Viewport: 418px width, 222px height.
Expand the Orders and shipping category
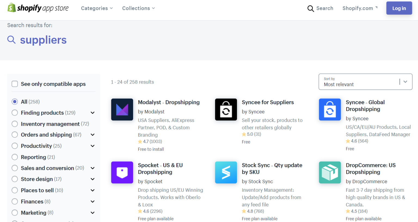click(93, 134)
